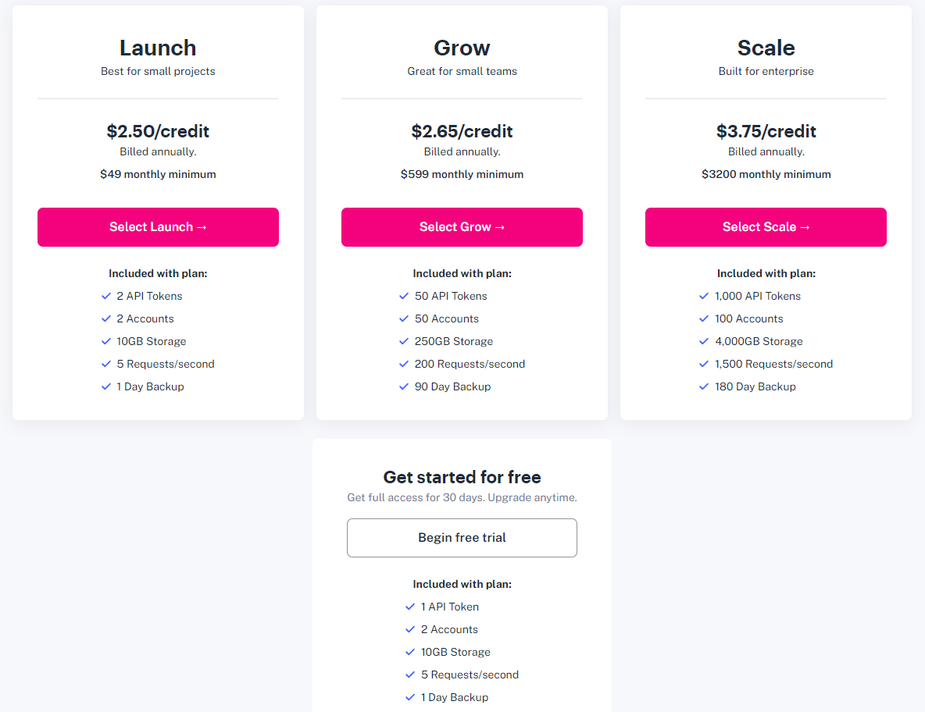
Task: Click checkmark next to 5 Requests/second in Launch
Action: tap(106, 364)
